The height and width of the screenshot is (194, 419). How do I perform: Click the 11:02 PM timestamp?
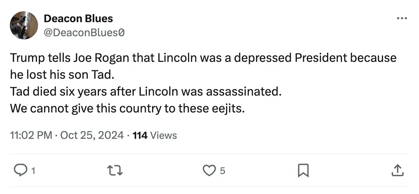31,135
